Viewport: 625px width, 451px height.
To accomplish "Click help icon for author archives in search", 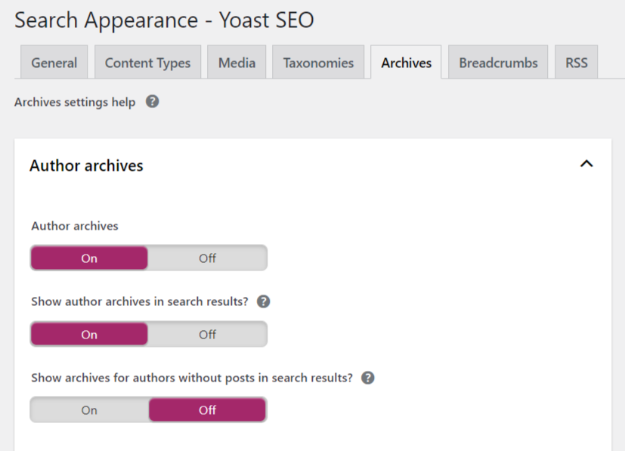I will pyautogui.click(x=263, y=301).
